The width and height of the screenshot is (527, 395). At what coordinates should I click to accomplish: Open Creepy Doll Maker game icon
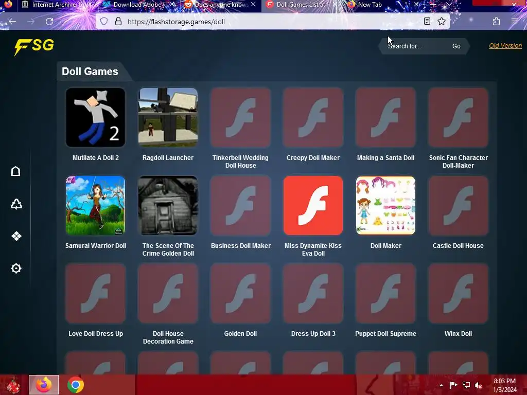coord(313,117)
